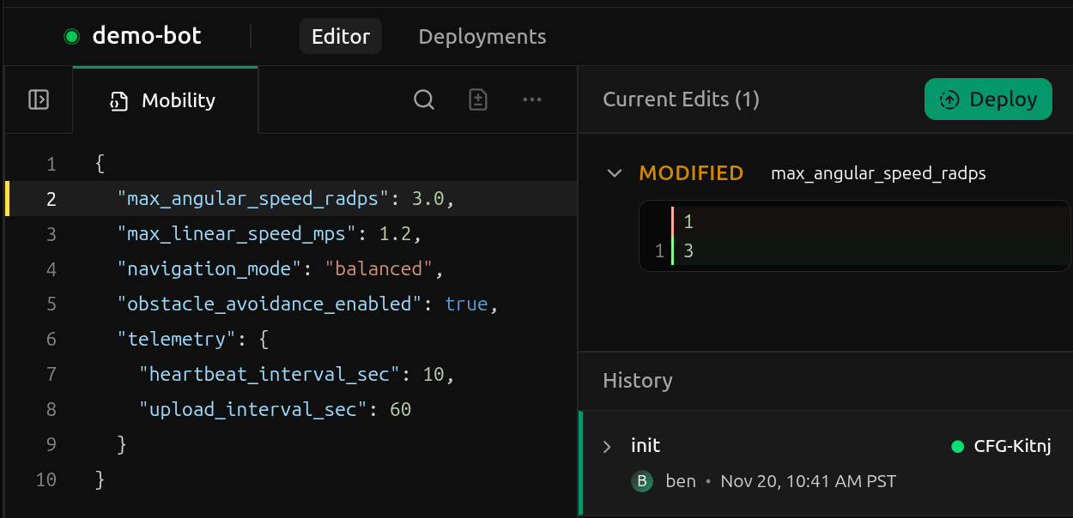
Task: Open the three-dot more options menu
Action: 532,100
